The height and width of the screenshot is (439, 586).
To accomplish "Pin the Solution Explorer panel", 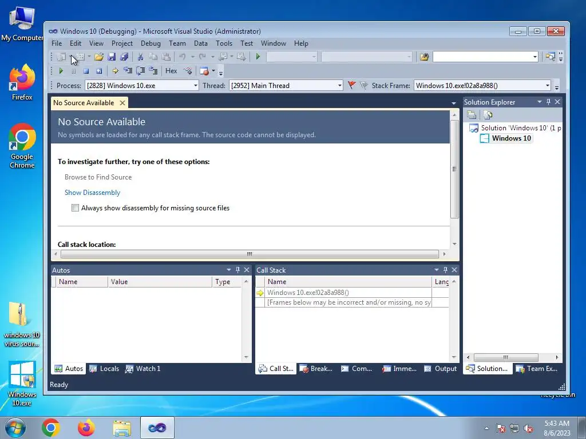I will point(549,102).
